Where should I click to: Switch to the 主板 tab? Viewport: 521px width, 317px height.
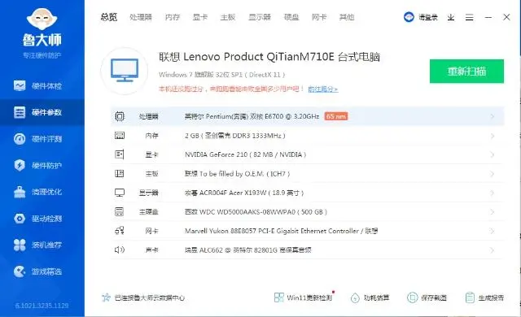coord(228,17)
